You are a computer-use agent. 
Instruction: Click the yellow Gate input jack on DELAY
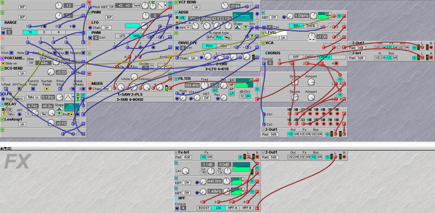(x=3, y=114)
